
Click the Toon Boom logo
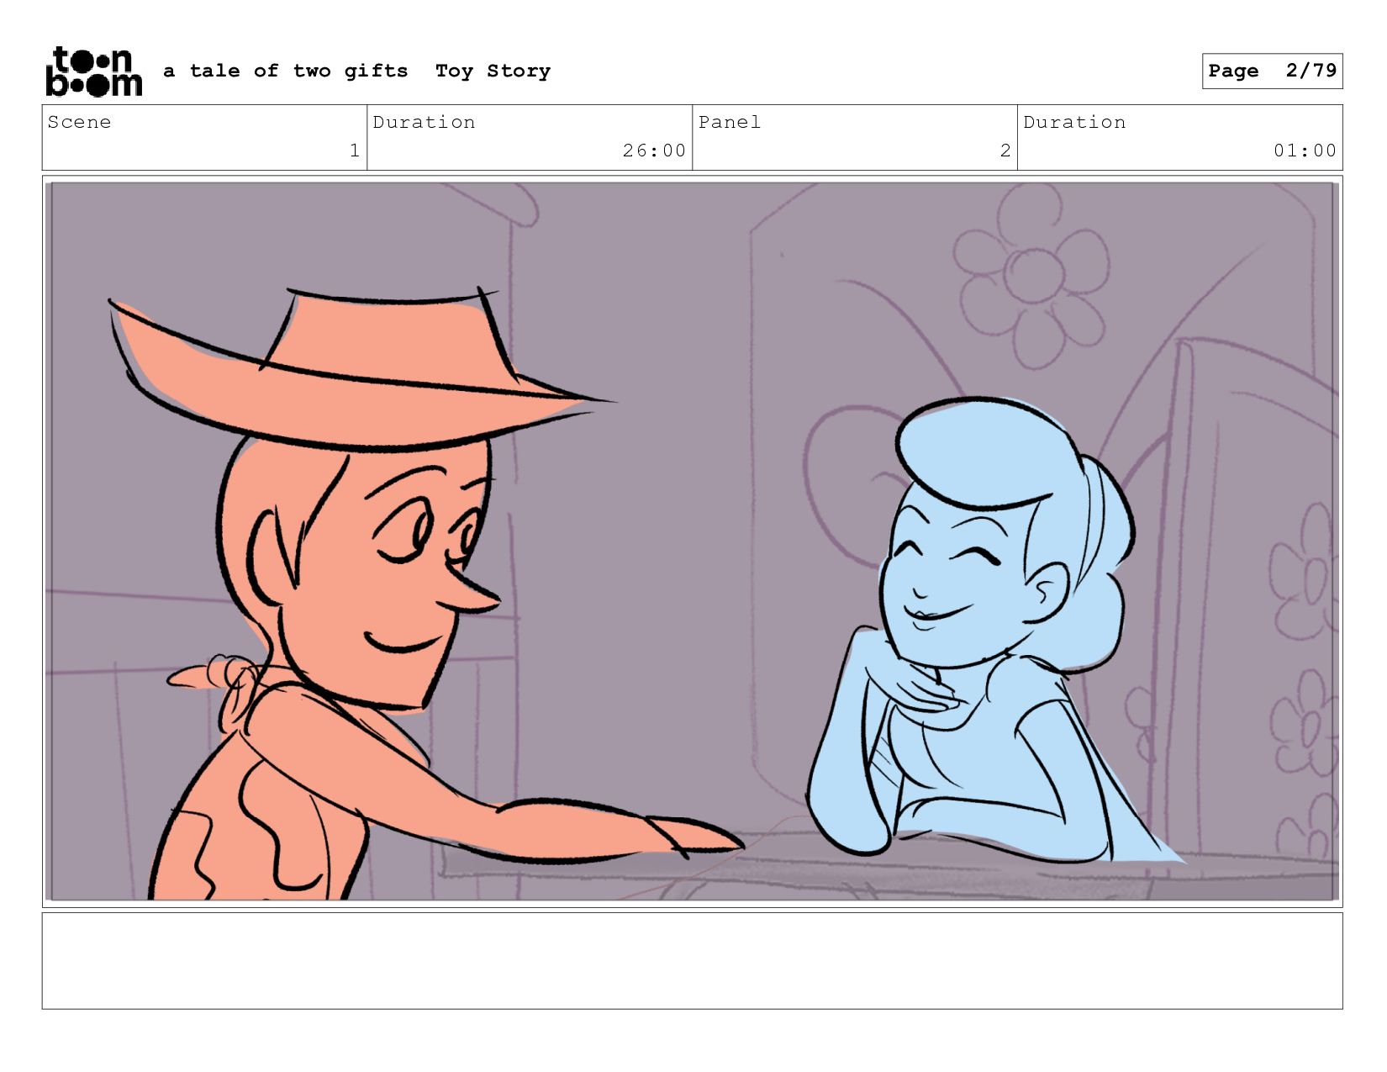coord(93,71)
